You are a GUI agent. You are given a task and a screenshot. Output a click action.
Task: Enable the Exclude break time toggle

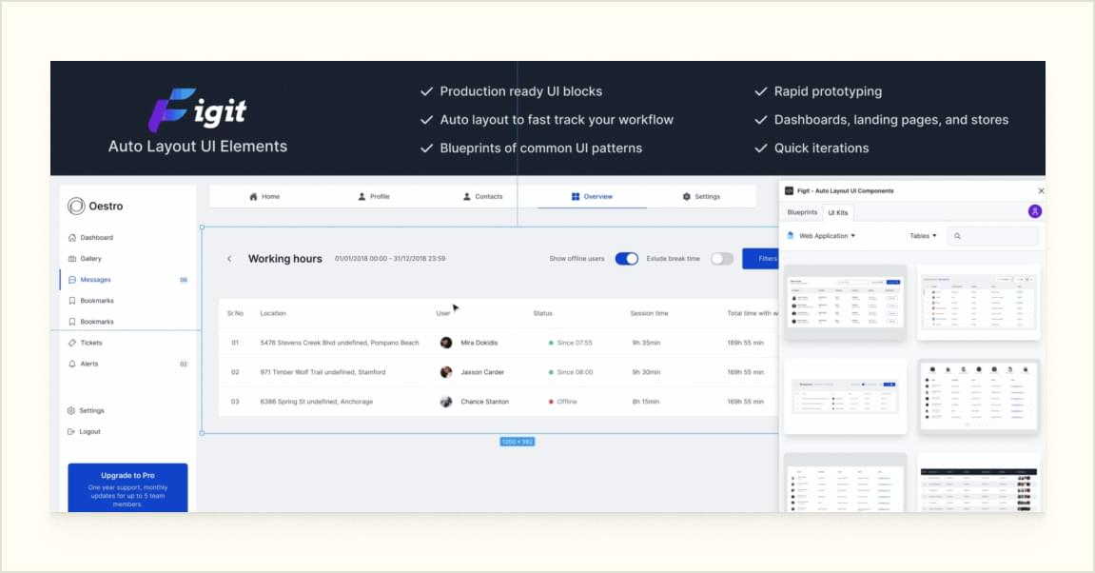tap(722, 259)
